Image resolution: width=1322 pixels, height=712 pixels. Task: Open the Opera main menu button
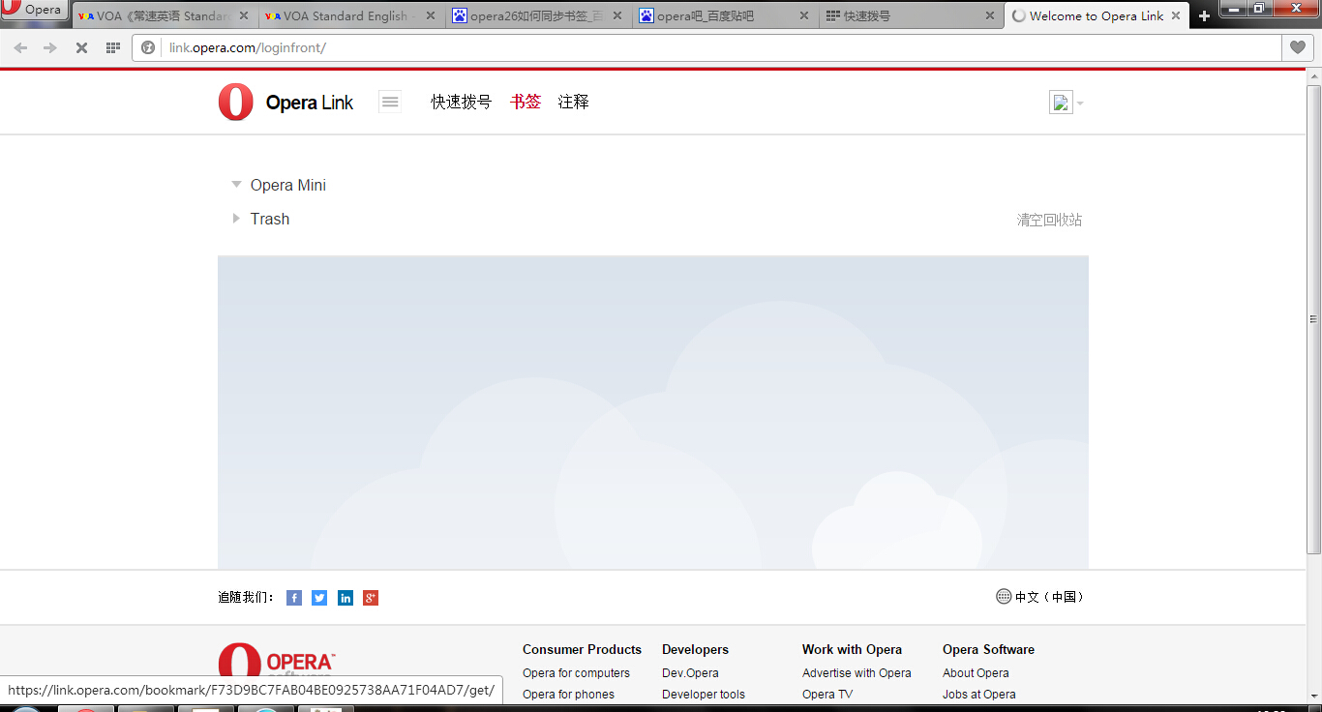34,10
